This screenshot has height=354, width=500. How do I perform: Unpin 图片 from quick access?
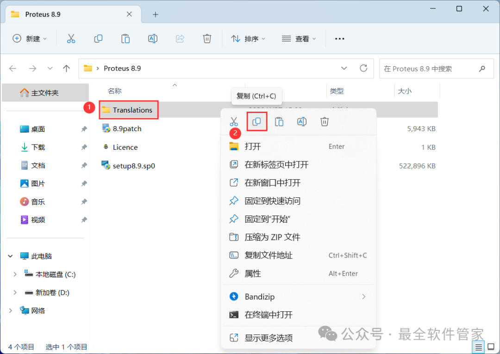(x=84, y=183)
